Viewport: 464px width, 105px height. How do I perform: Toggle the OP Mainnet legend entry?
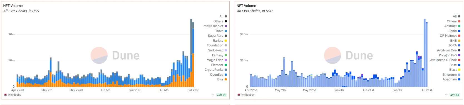tap(450, 36)
